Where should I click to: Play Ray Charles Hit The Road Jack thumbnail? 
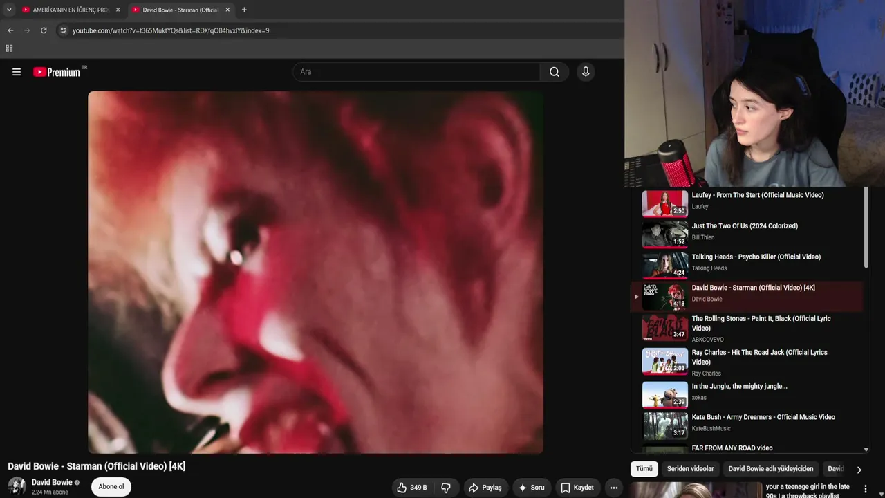665,361
